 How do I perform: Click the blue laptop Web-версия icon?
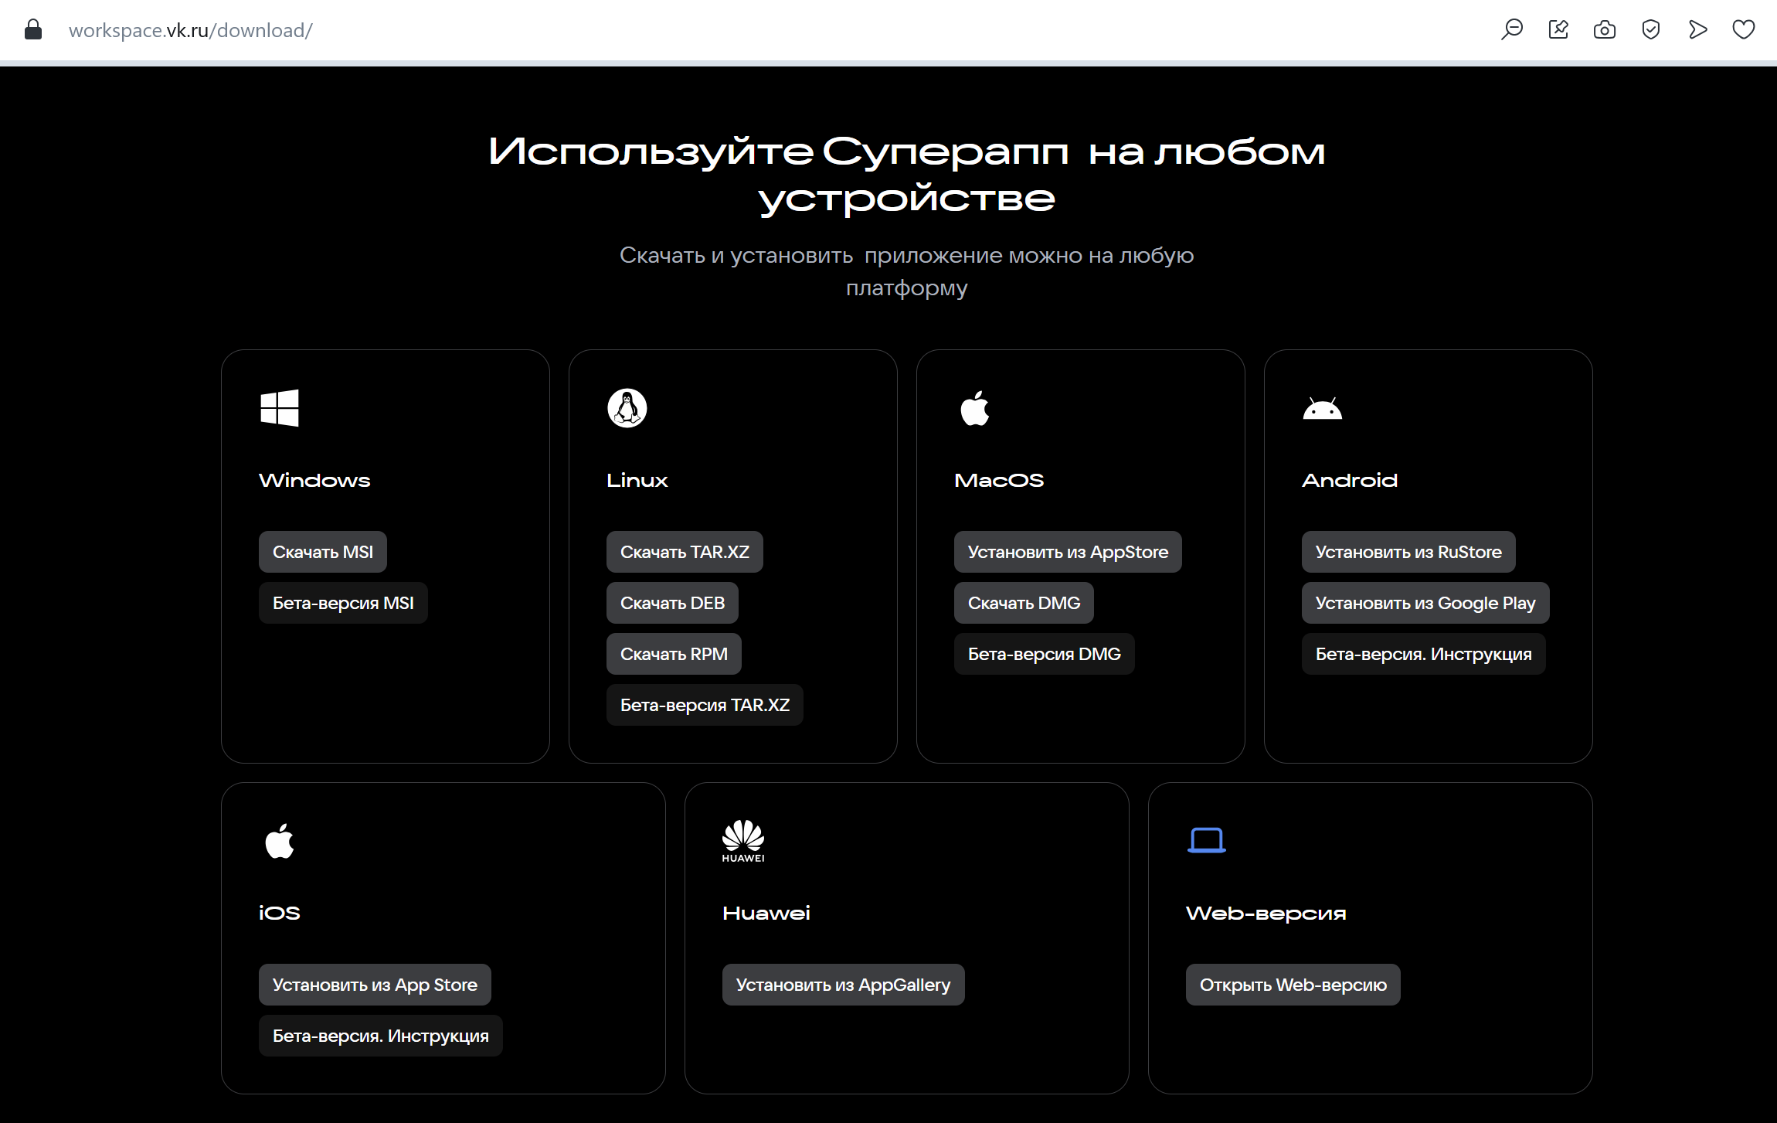click(x=1206, y=840)
